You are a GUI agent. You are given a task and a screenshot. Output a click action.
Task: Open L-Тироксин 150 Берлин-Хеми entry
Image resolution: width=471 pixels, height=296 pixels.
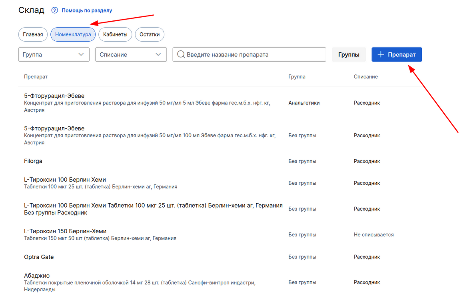(220, 234)
